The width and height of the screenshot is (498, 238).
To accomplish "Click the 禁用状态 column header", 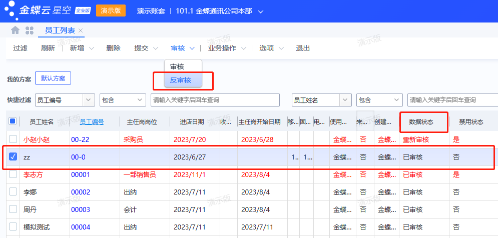I will [x=471, y=122].
